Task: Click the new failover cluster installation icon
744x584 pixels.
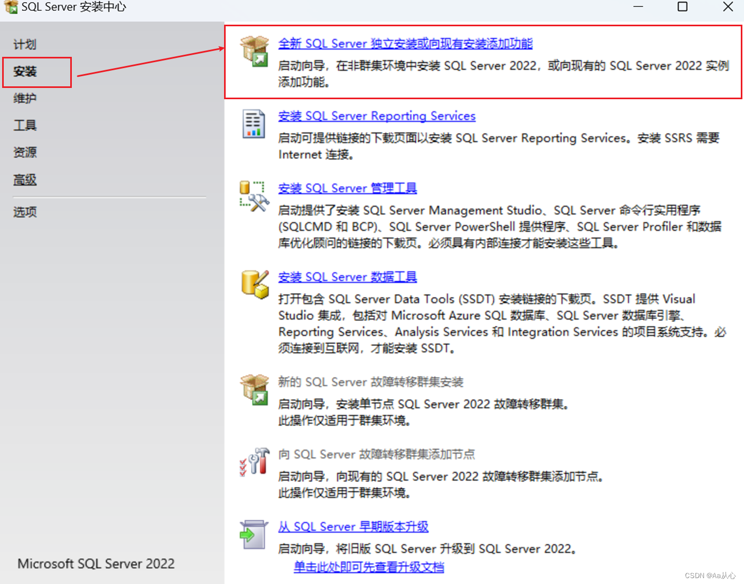Action: tap(255, 390)
